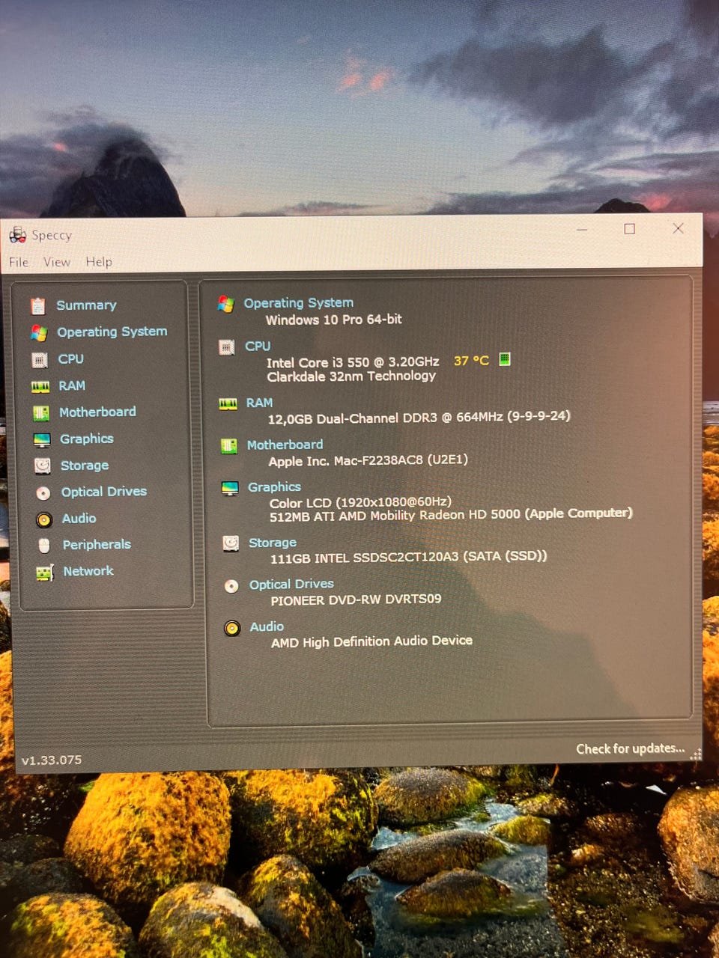
Task: Click the Graphics monitor icon in summary pane
Action: click(x=230, y=488)
